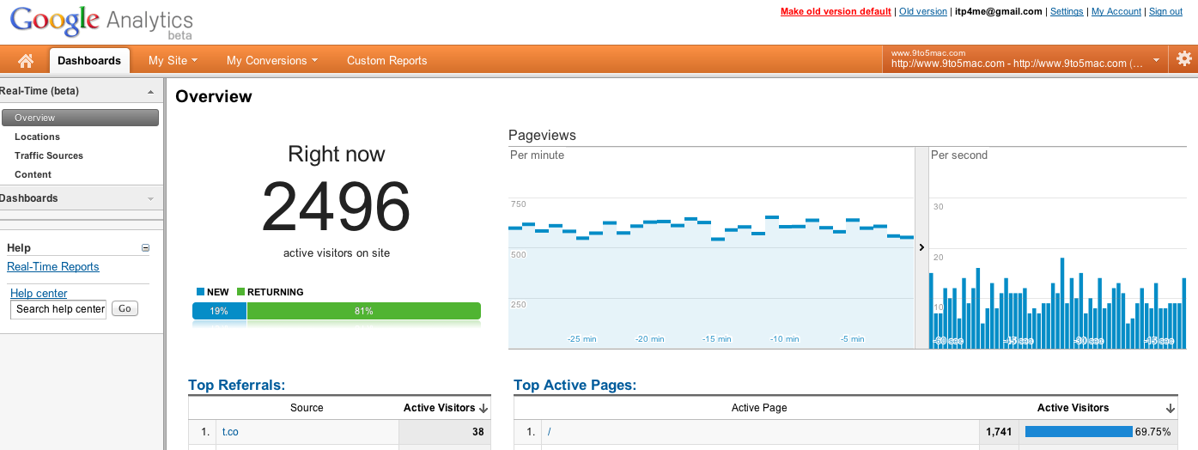Viewport: 1198px width, 450px height.
Task: Click the Search help center field
Action: point(58,309)
